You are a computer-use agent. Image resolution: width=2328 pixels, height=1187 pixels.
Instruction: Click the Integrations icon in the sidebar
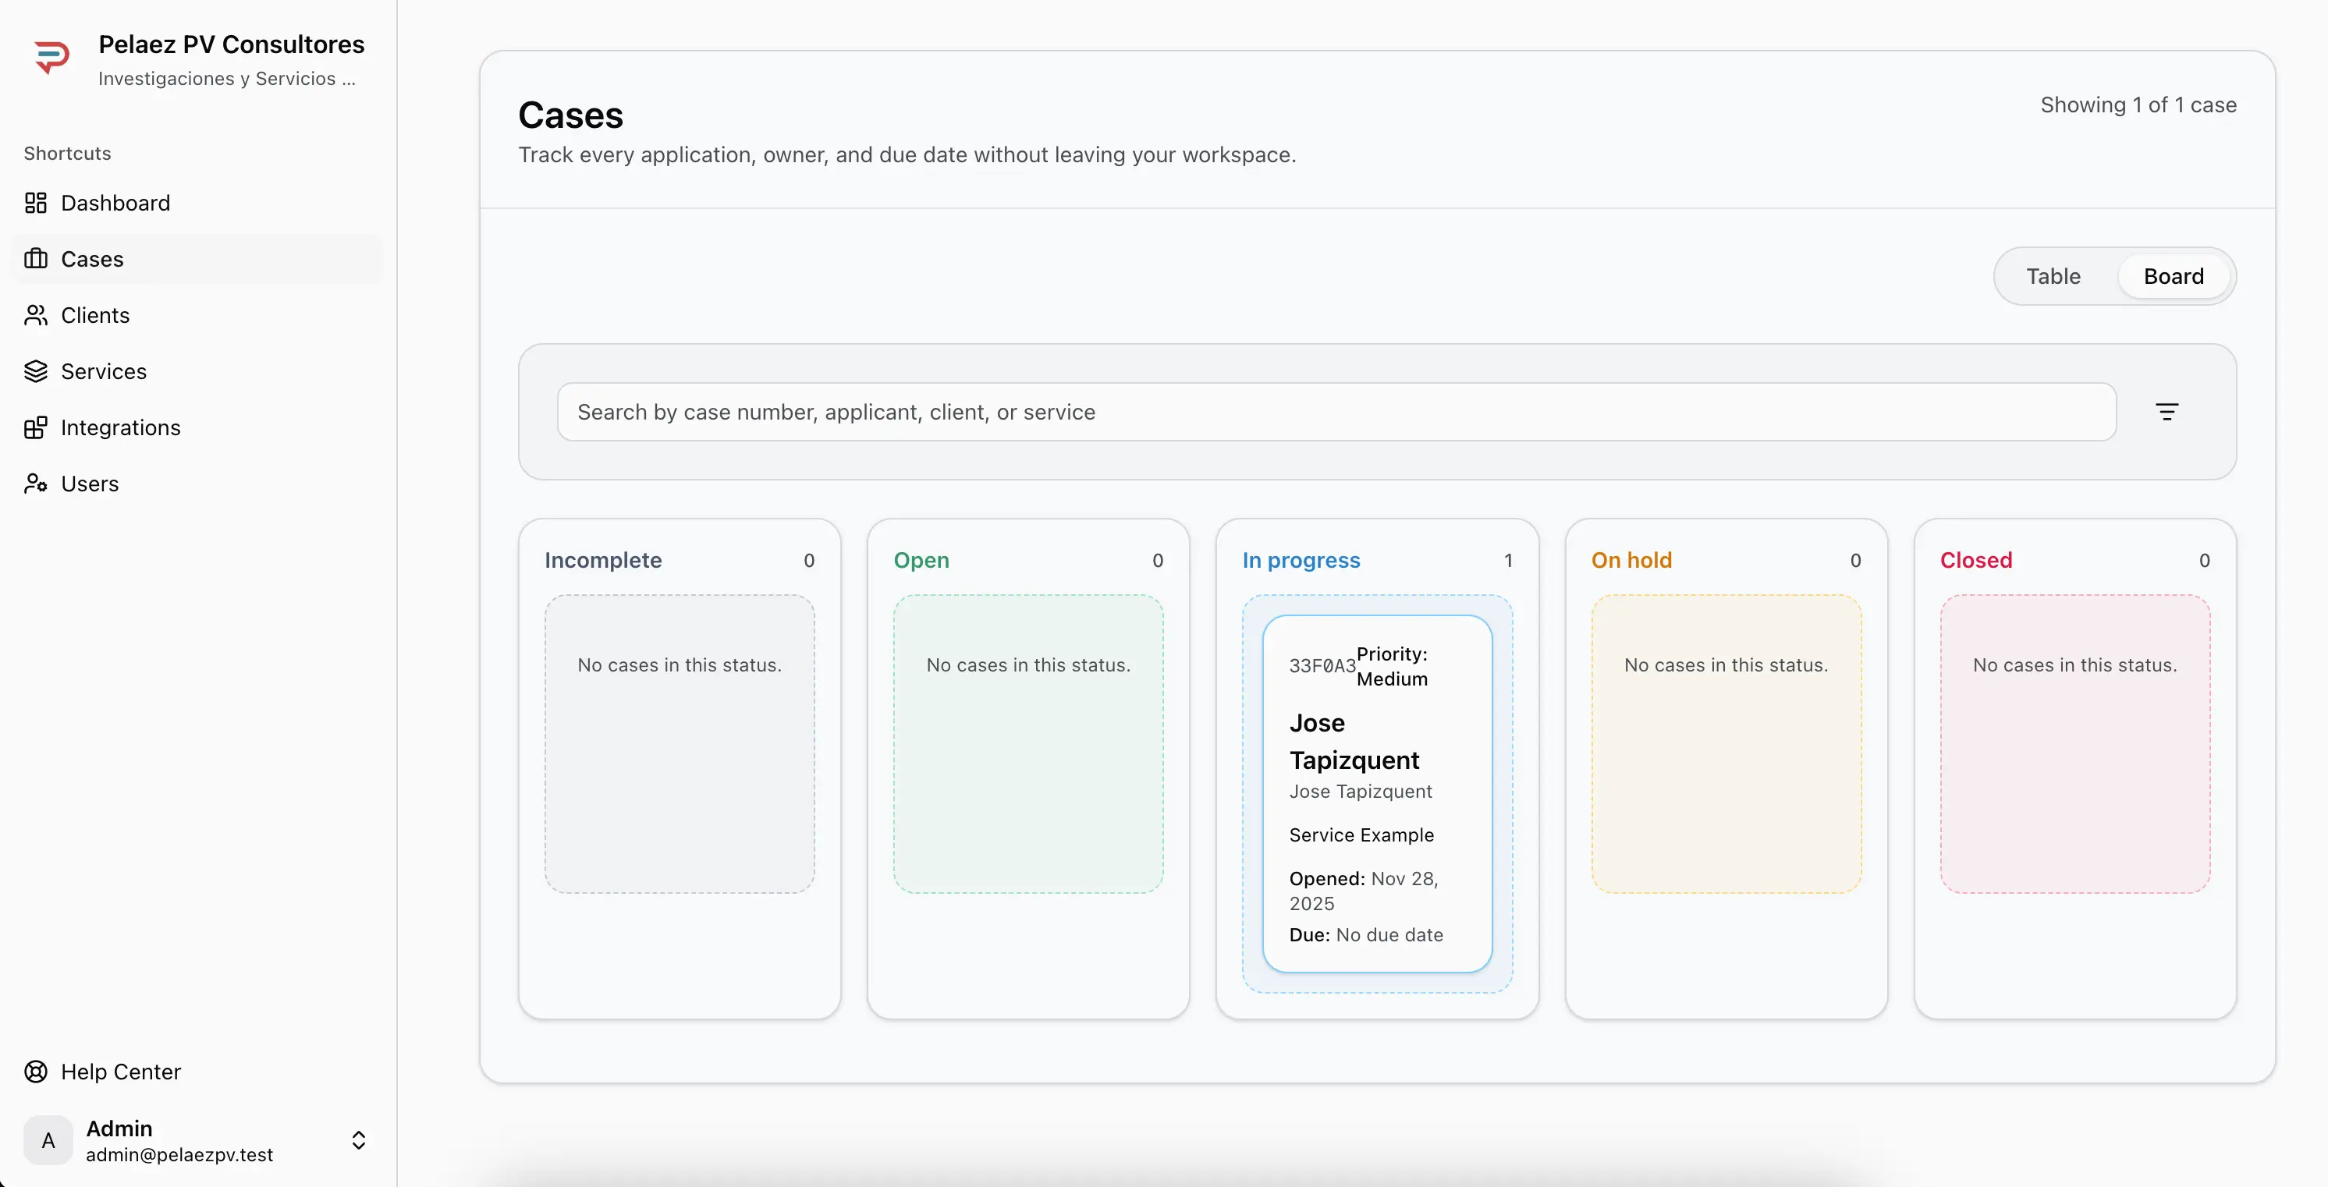(x=34, y=427)
